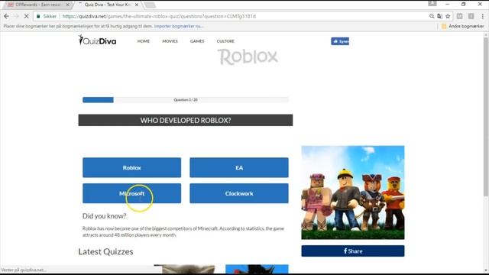
Task: Open the HOME menu item
Action: 144,41
